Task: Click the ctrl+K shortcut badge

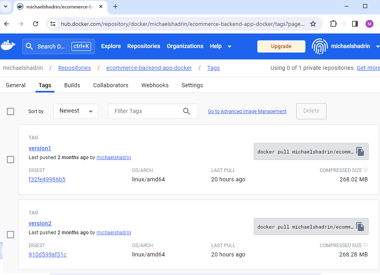Action: [x=81, y=46]
